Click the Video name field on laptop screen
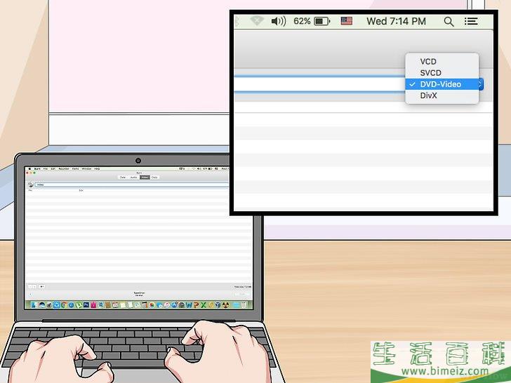The image size is (511, 383). pyautogui.click(x=132, y=184)
